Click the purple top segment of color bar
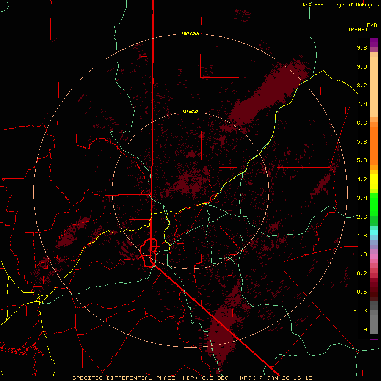 (374, 42)
